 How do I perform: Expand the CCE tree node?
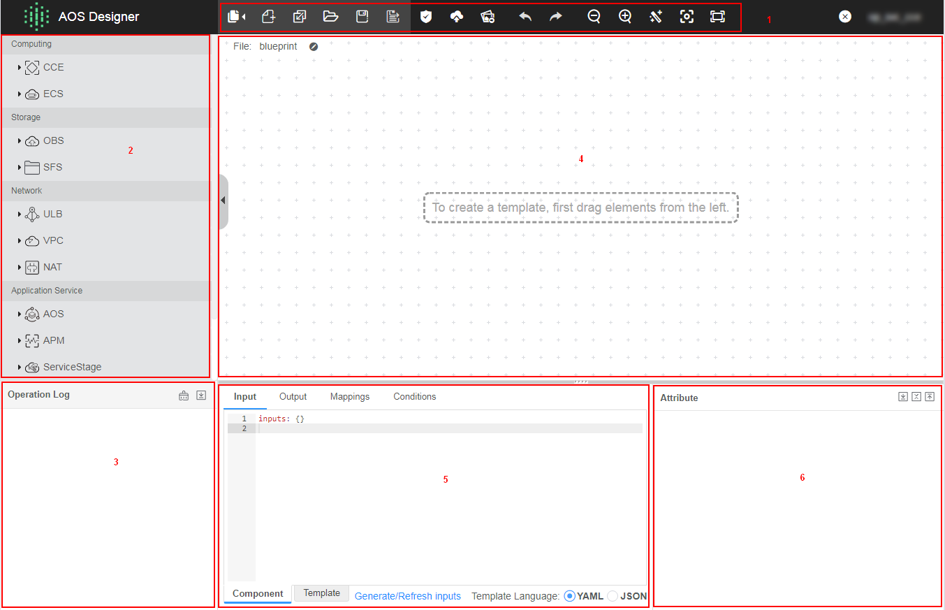coord(20,68)
